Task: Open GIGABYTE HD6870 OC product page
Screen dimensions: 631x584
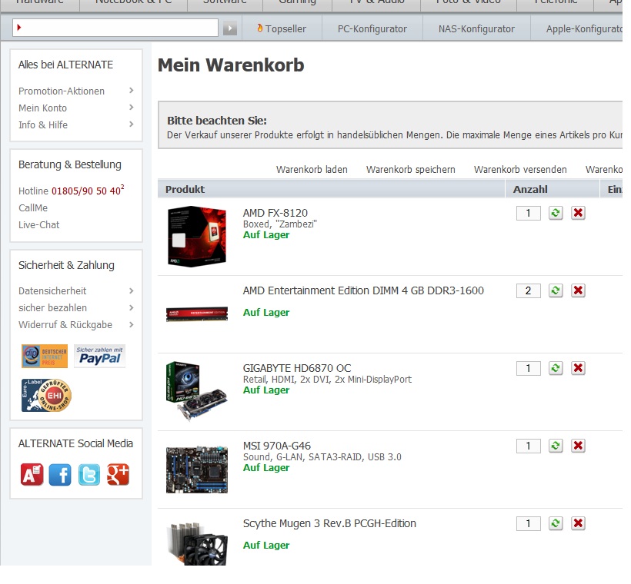Action: 297,368
